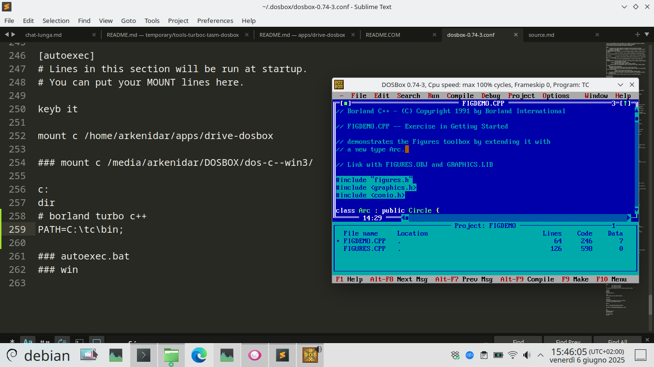Open the file manager taskbar icon

coord(171,355)
